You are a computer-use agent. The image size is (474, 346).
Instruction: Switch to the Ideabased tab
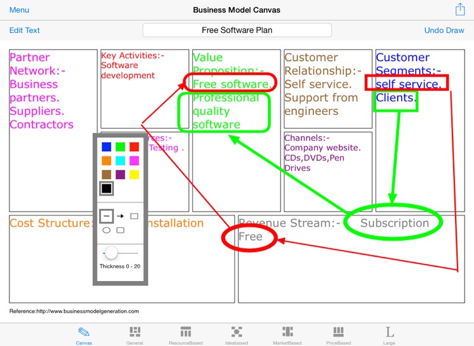(236, 336)
